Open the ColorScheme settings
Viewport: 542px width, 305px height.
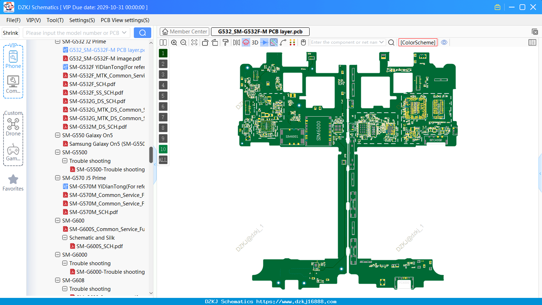click(x=418, y=42)
